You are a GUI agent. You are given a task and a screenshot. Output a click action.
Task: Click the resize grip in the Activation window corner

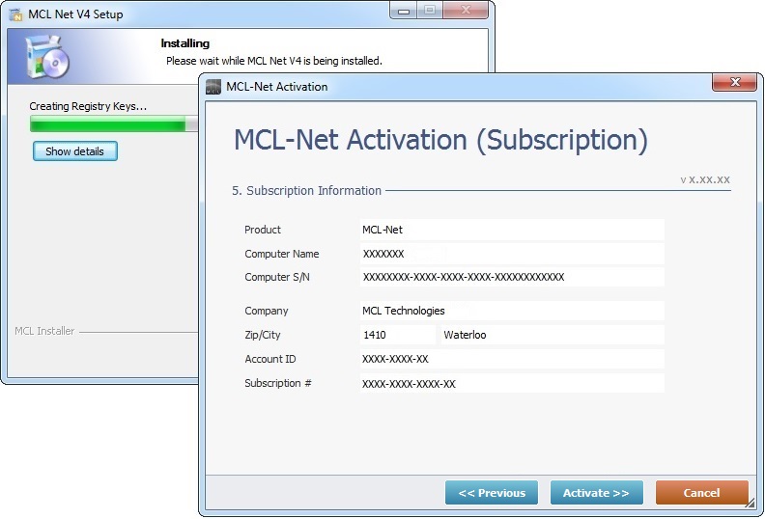751,504
